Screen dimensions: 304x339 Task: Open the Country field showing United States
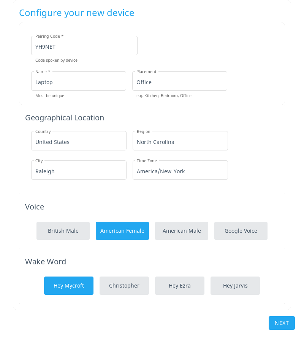click(x=79, y=142)
